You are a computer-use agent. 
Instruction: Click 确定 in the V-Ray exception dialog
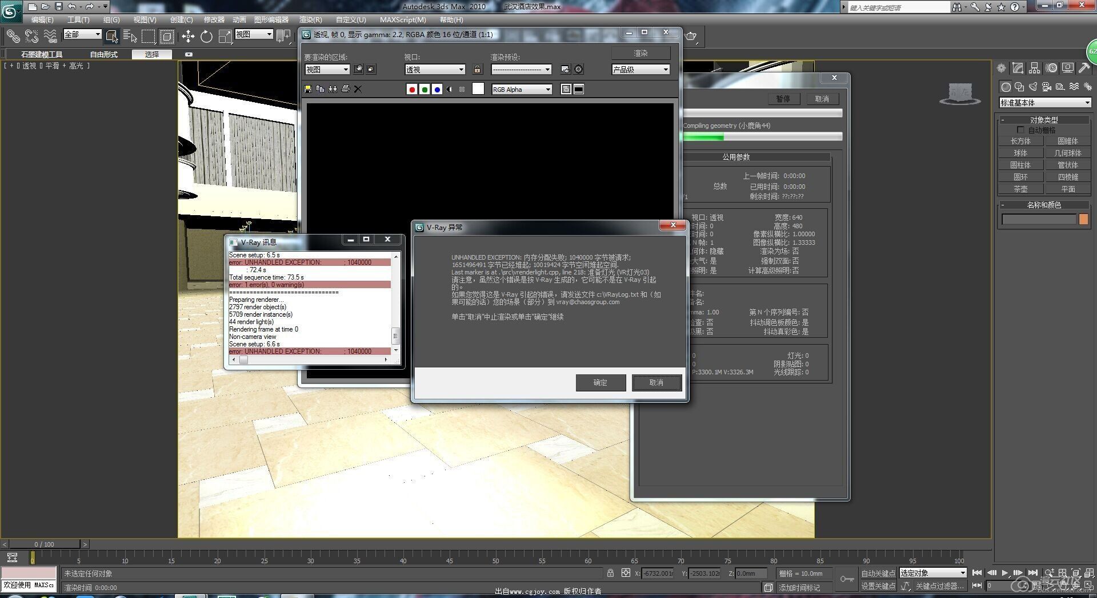tap(600, 382)
